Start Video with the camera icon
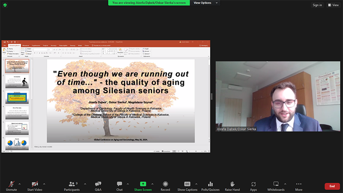The width and height of the screenshot is (343, 193). [x=34, y=184]
